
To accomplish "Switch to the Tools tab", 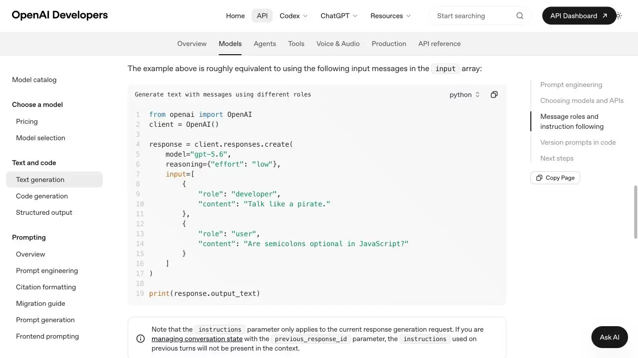I will 296,44.
